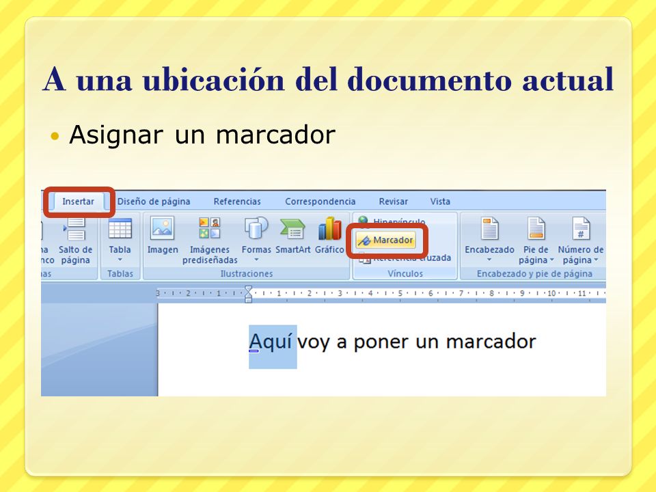
Task: Click the Encabezado y pie de página label
Action: (534, 273)
